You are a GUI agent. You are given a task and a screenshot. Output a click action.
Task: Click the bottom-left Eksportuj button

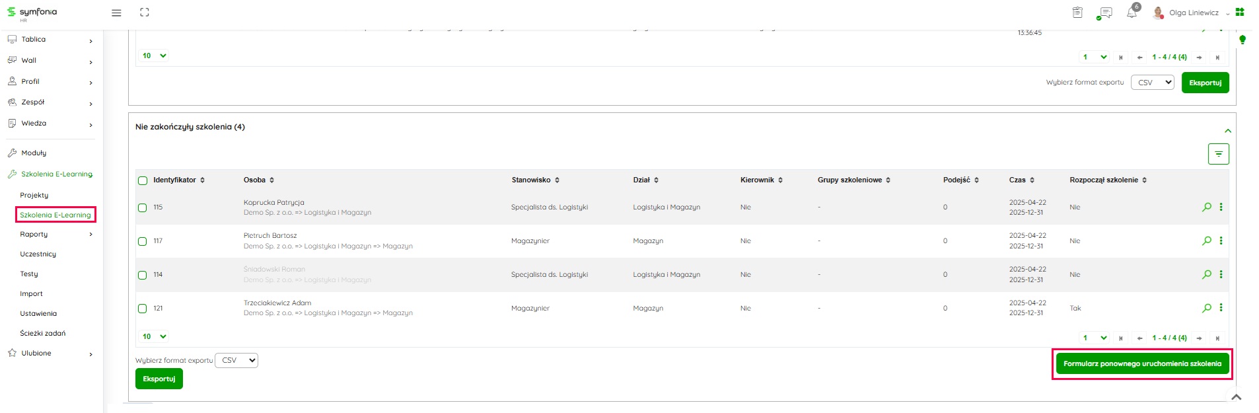[x=159, y=379]
